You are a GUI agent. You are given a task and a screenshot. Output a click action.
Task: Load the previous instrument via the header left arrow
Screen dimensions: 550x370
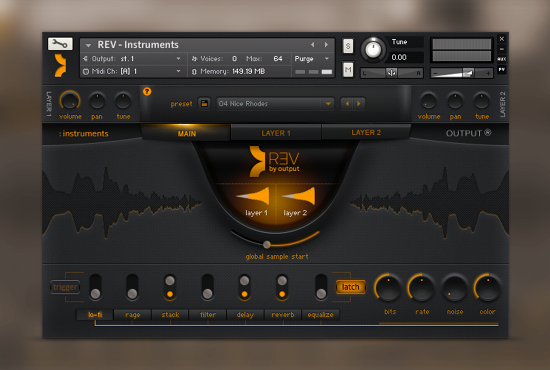313,44
